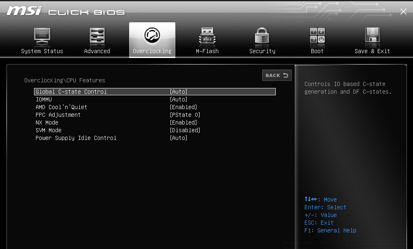Change Global C-state Control [Auto] value
Screen dimensions: 413x249
click(x=179, y=92)
